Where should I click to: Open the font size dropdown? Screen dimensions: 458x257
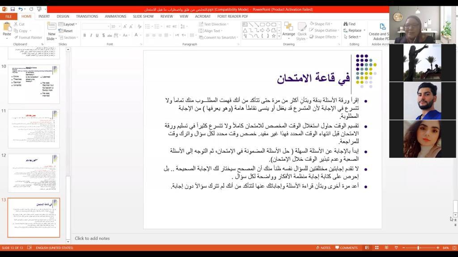coord(119,26)
